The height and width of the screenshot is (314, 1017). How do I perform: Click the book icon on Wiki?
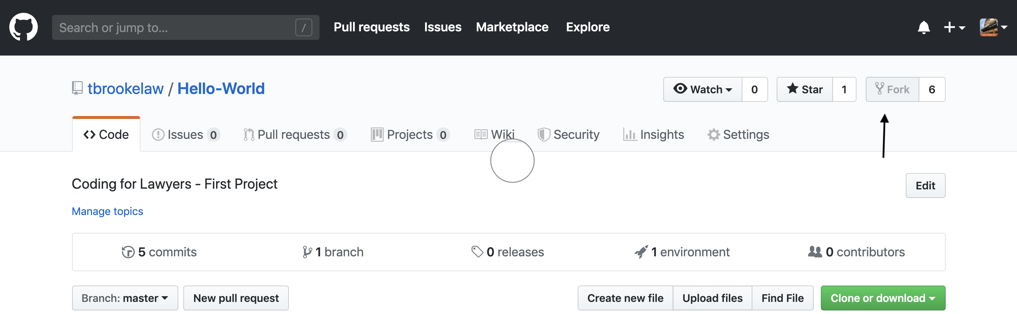[481, 135]
